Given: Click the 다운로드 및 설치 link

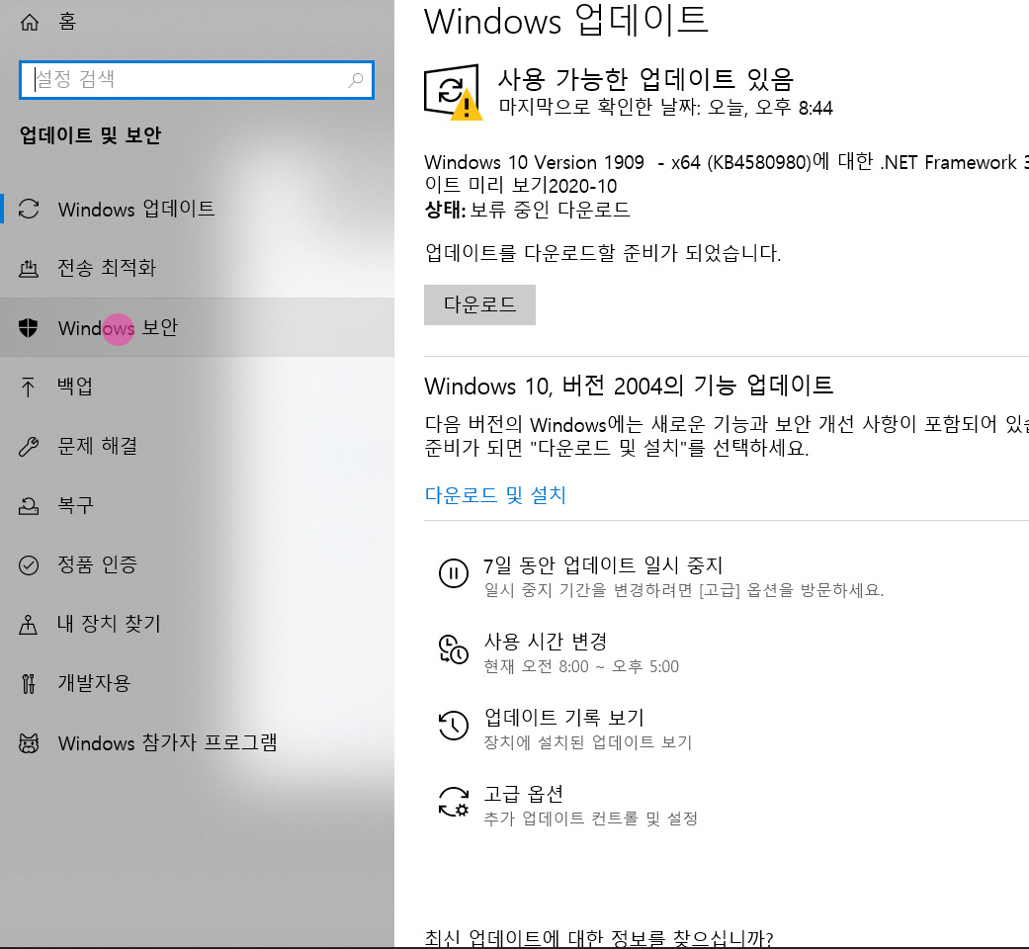Looking at the screenshot, I should click(x=495, y=495).
